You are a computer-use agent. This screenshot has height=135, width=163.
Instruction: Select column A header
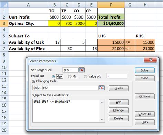click(x=28, y=5)
